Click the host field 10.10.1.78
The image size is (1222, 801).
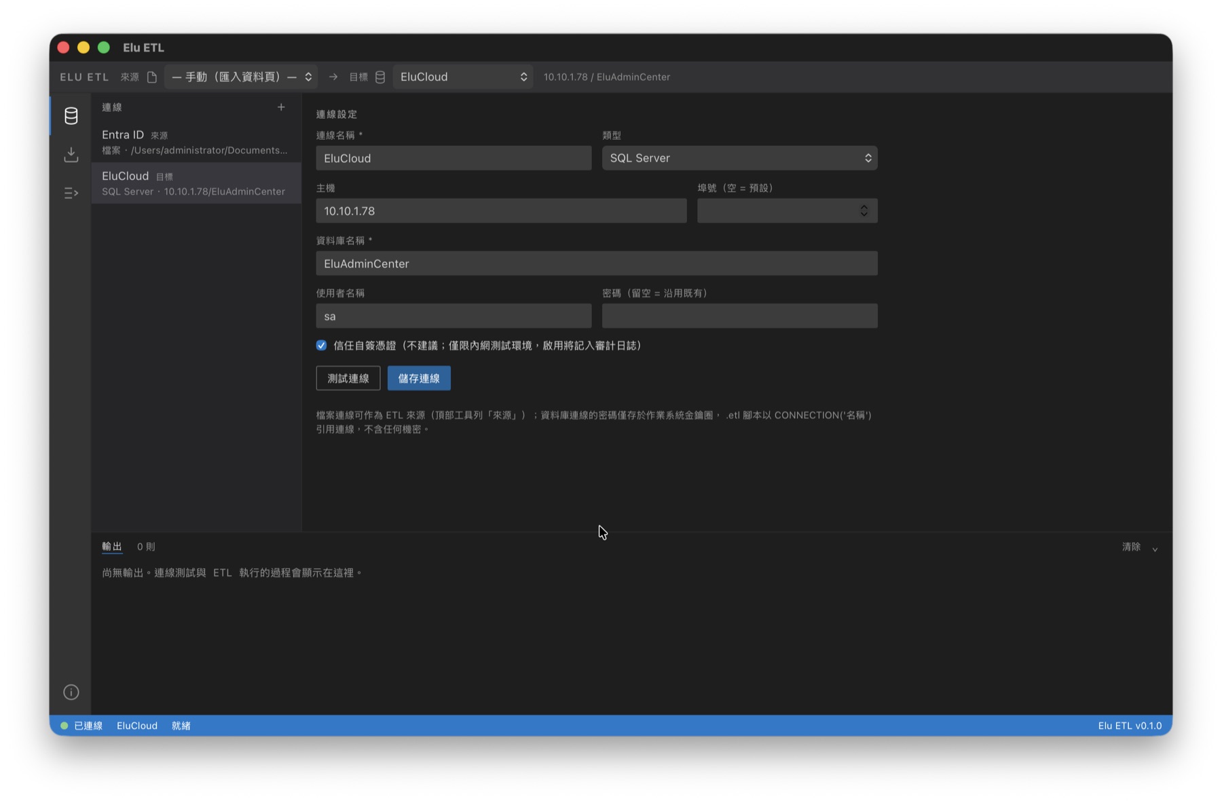coord(501,210)
